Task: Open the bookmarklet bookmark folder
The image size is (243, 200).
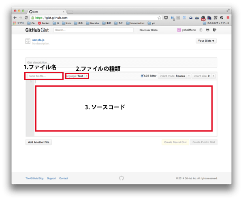Action: [x=135, y=23]
